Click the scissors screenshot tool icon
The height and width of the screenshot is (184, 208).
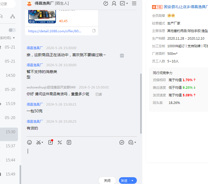[x=39, y=142]
